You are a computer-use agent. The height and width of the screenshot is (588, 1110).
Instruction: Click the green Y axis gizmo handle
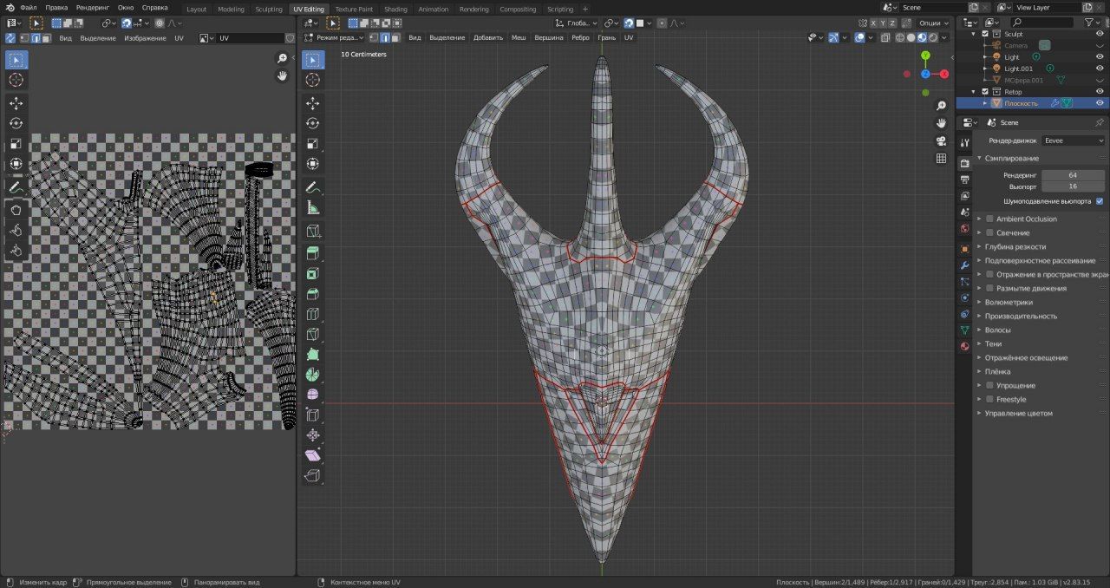tap(925, 55)
